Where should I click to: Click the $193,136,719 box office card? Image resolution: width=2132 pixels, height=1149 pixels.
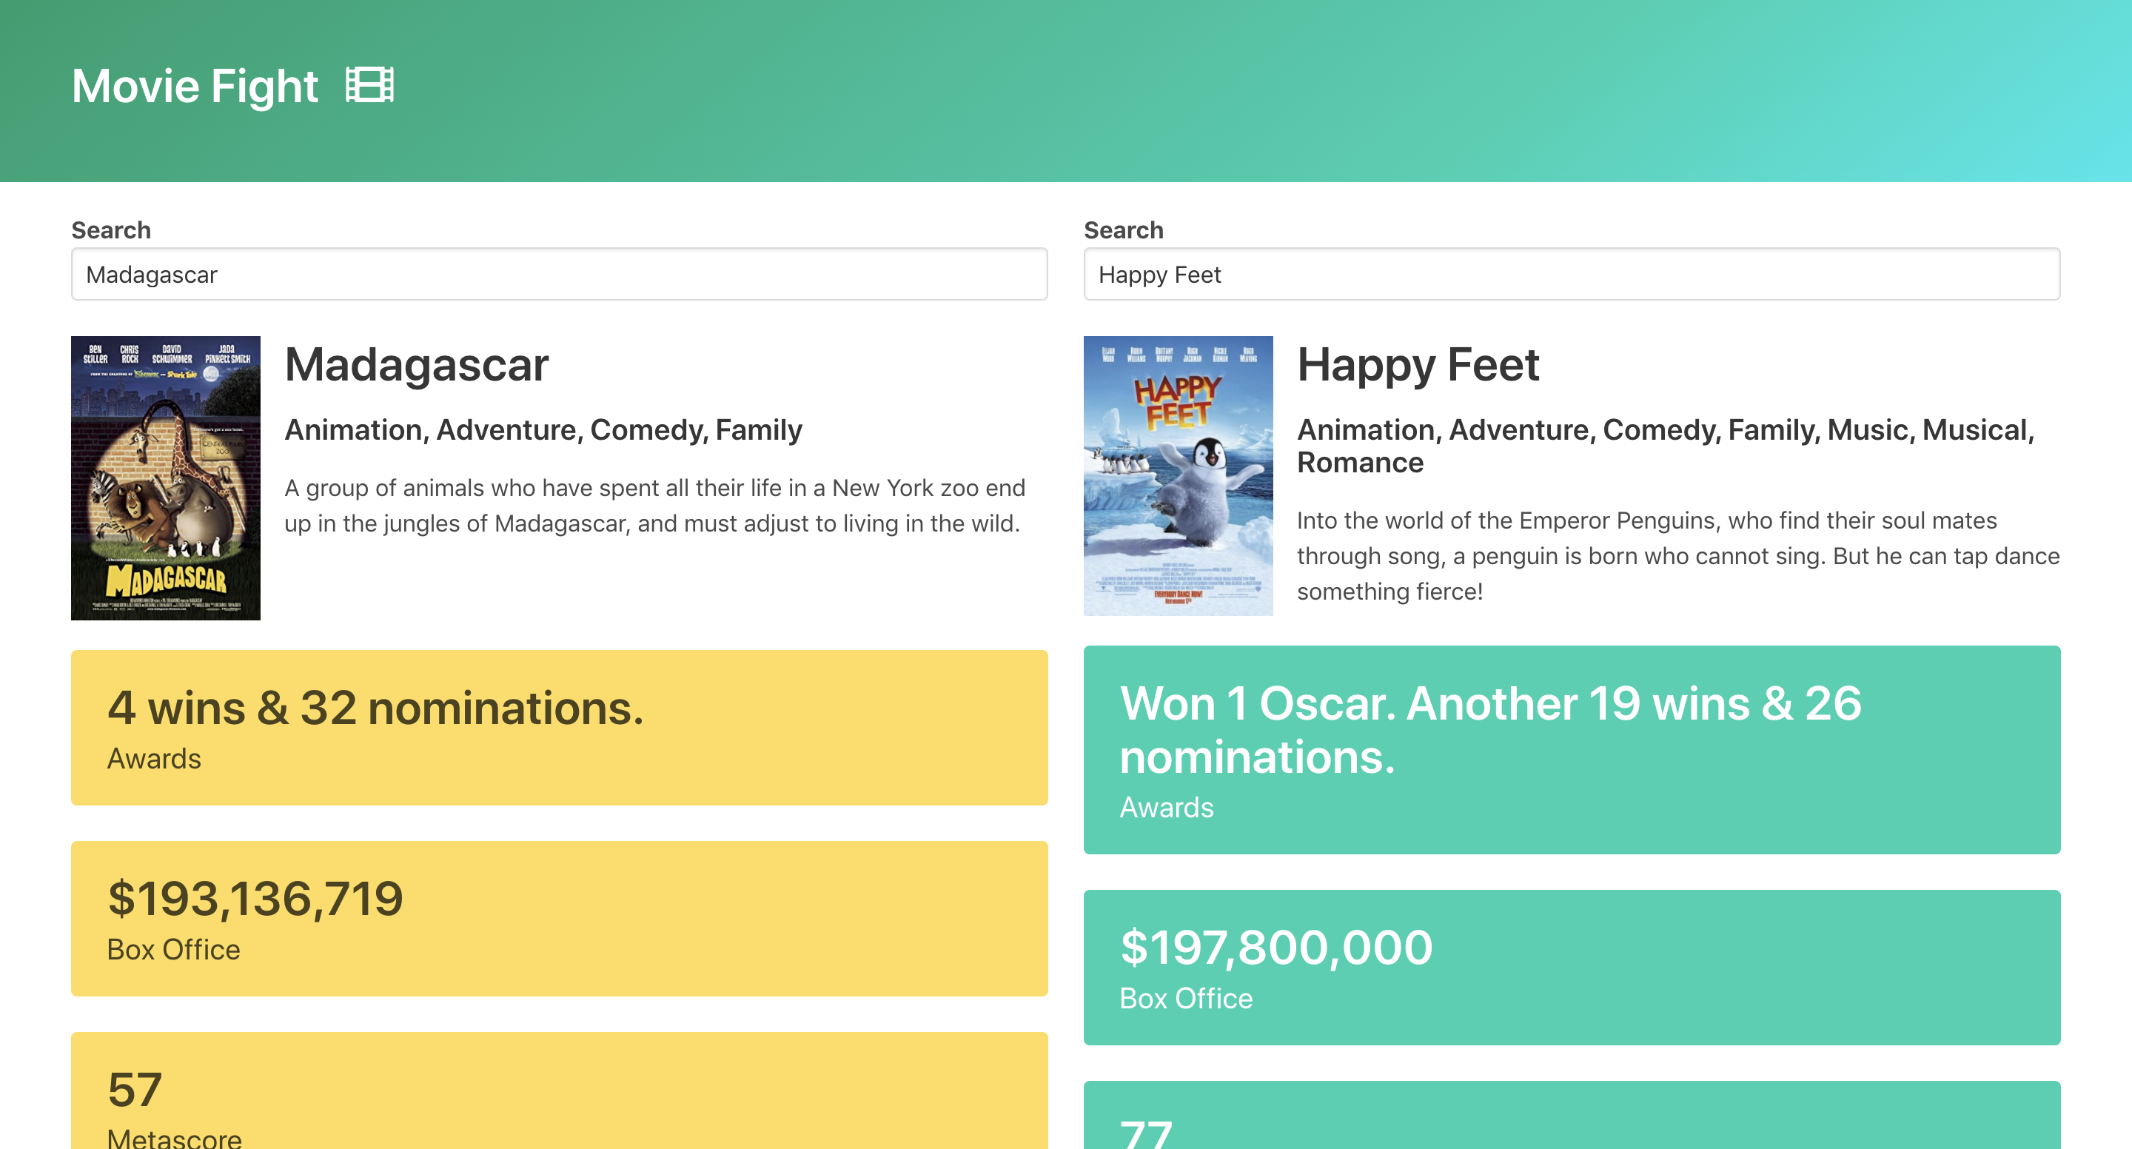559,918
